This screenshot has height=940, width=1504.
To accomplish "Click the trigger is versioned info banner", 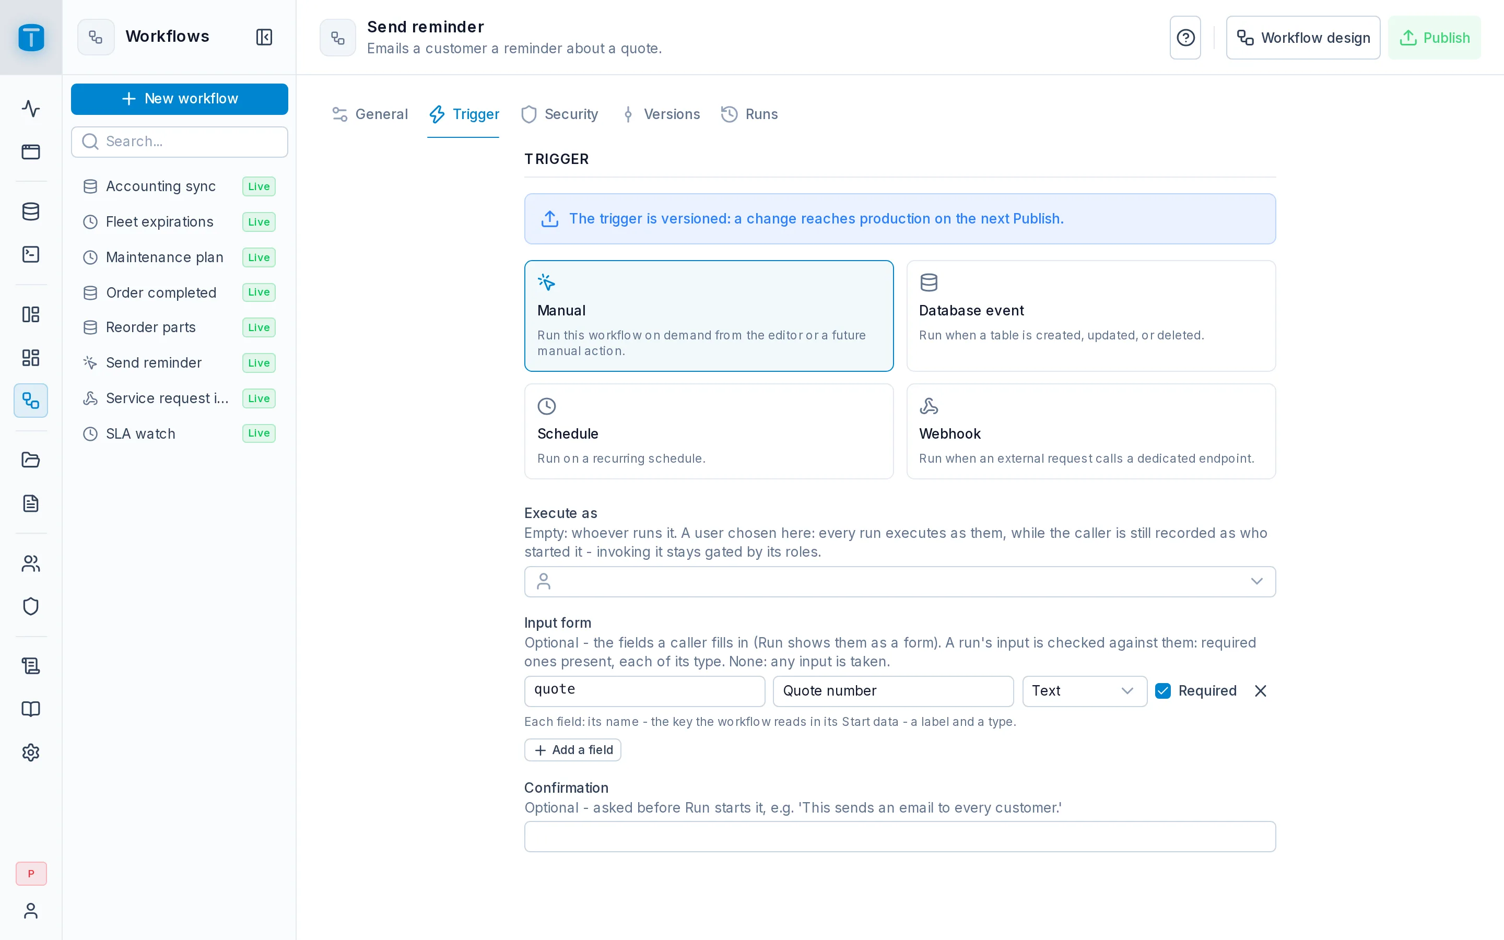I will 900,219.
